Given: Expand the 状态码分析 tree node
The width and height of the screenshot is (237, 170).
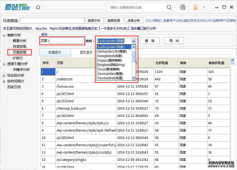Looking at the screenshot, I should [4, 76].
